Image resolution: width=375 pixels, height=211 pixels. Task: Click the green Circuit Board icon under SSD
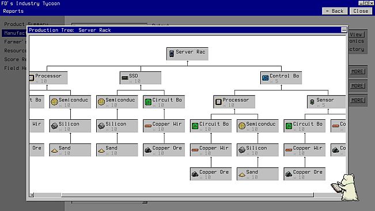tap(148, 102)
